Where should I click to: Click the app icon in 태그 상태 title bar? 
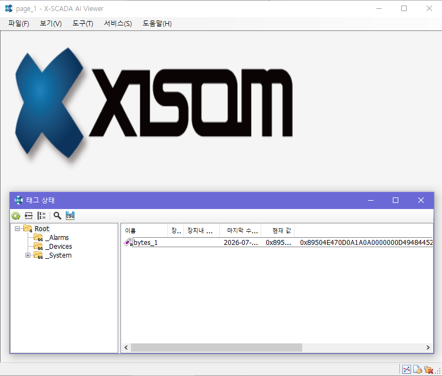(x=19, y=200)
